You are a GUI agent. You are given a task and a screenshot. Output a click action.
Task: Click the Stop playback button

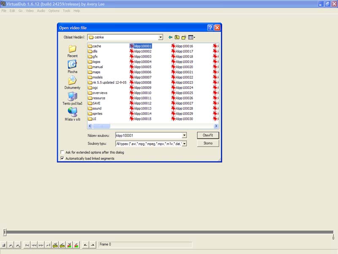4,245
